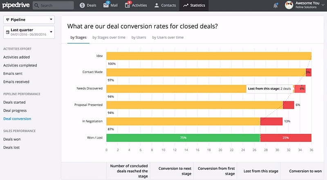Switch to the by Stages over time tab

tap(109, 38)
